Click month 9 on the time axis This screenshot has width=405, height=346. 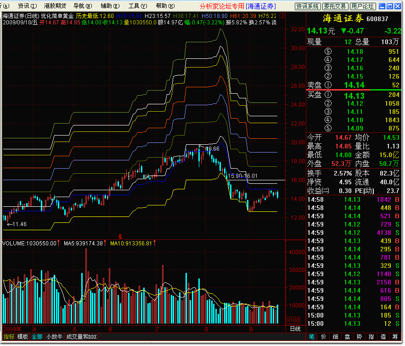[x=251, y=330]
